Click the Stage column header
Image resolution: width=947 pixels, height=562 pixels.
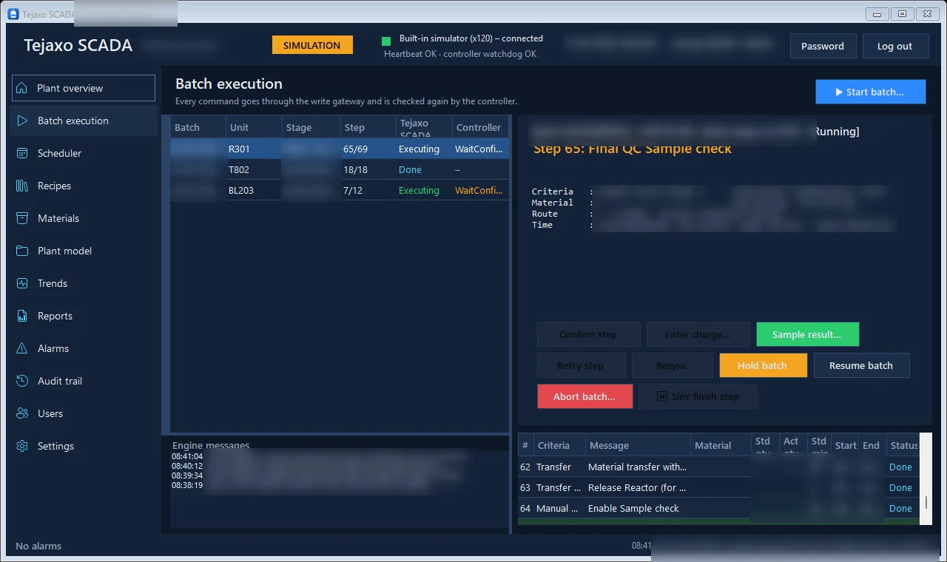(311, 127)
